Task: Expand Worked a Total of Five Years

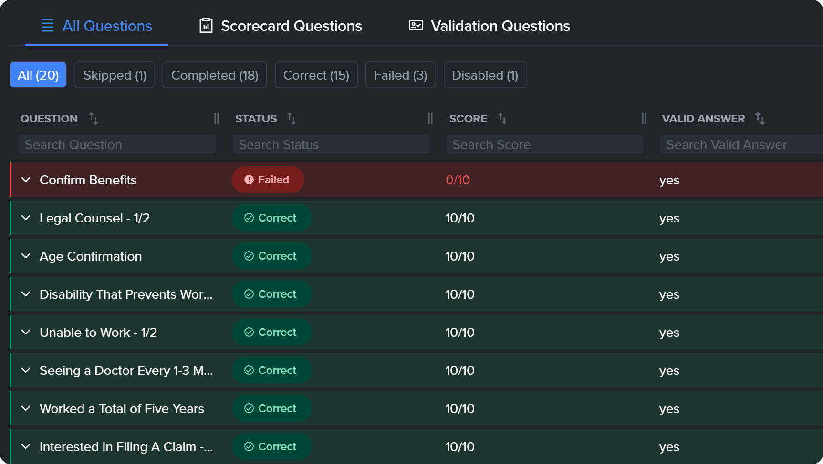Action: pyautogui.click(x=26, y=408)
